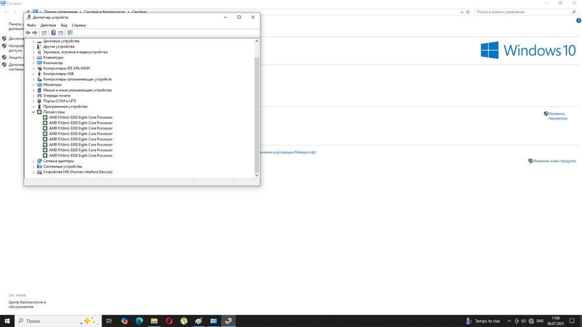This screenshot has height=327, width=582.
Task: Select Порты (COM и LPT) item
Action: (60, 101)
